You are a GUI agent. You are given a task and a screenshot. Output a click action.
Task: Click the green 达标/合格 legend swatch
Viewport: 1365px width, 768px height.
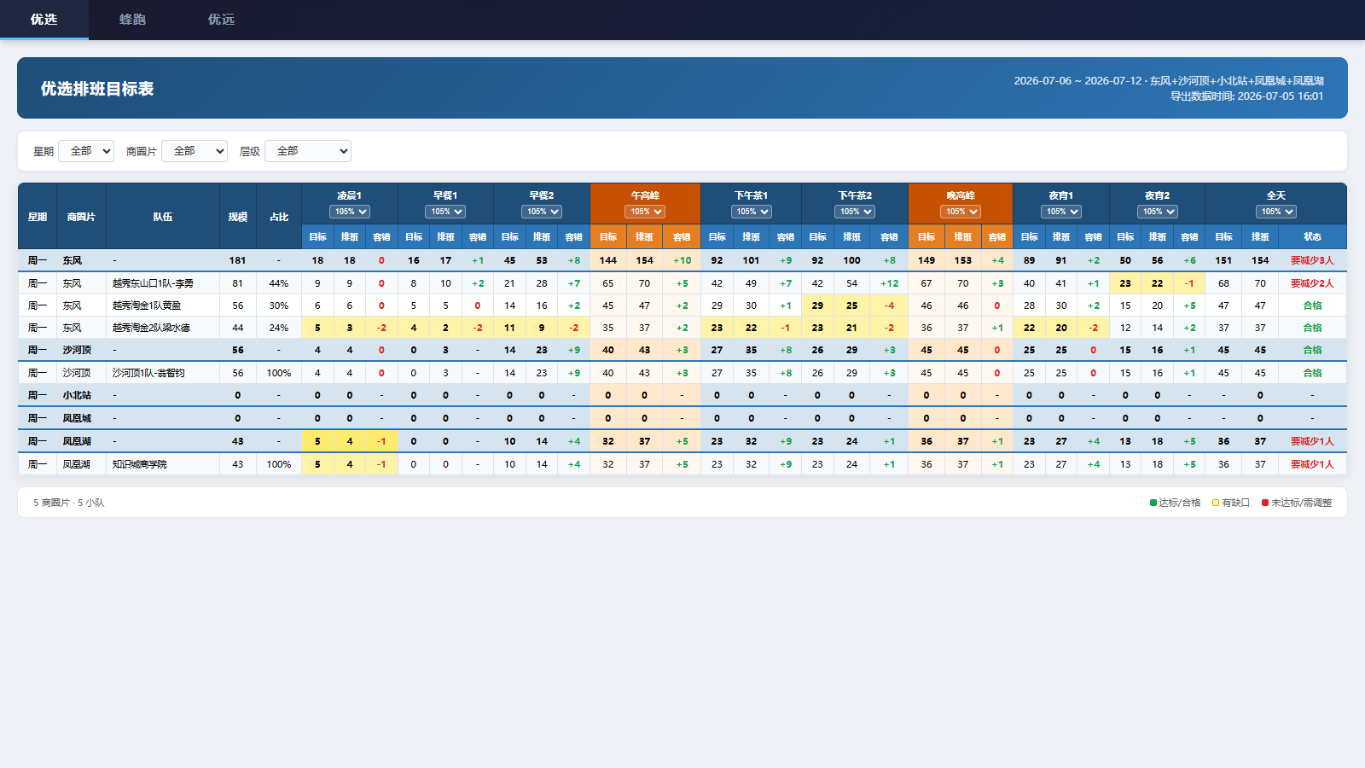(x=1153, y=503)
